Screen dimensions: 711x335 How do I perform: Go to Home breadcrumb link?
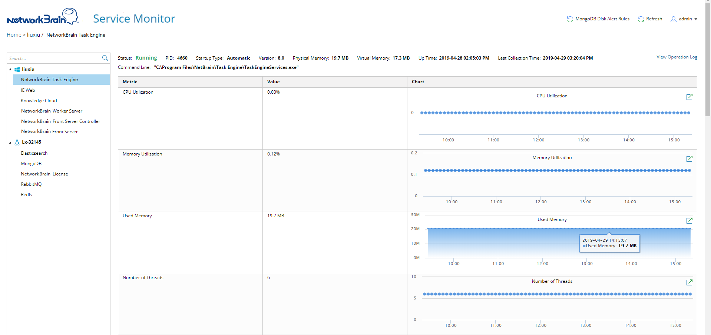click(14, 35)
